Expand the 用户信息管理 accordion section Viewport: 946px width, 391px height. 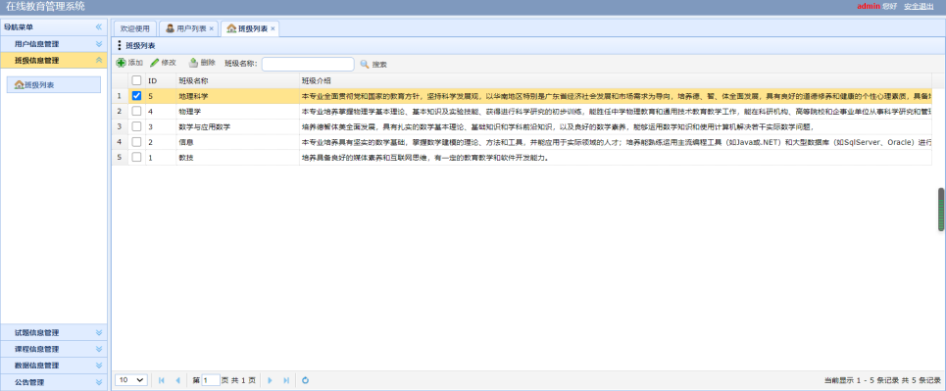[x=54, y=44]
